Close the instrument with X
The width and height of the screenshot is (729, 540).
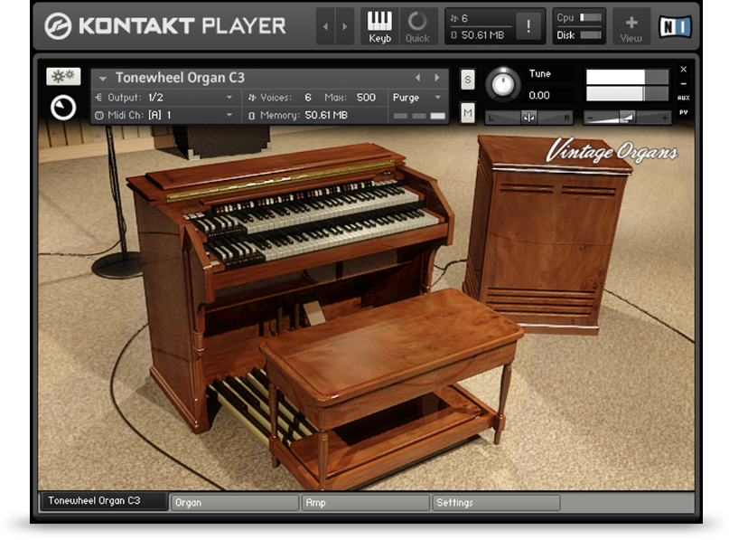coord(684,70)
